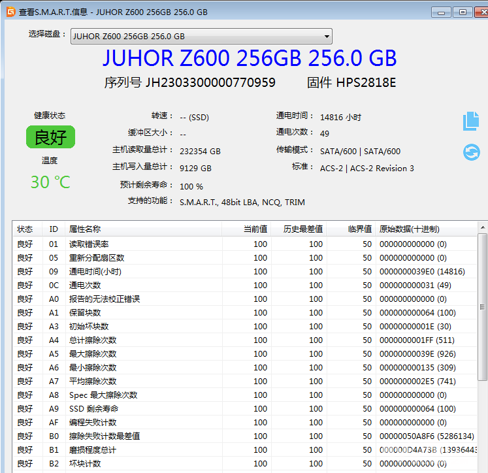This screenshot has height=473, width=488.
Task: Click the green 良好 health status badge
Action: [50, 137]
